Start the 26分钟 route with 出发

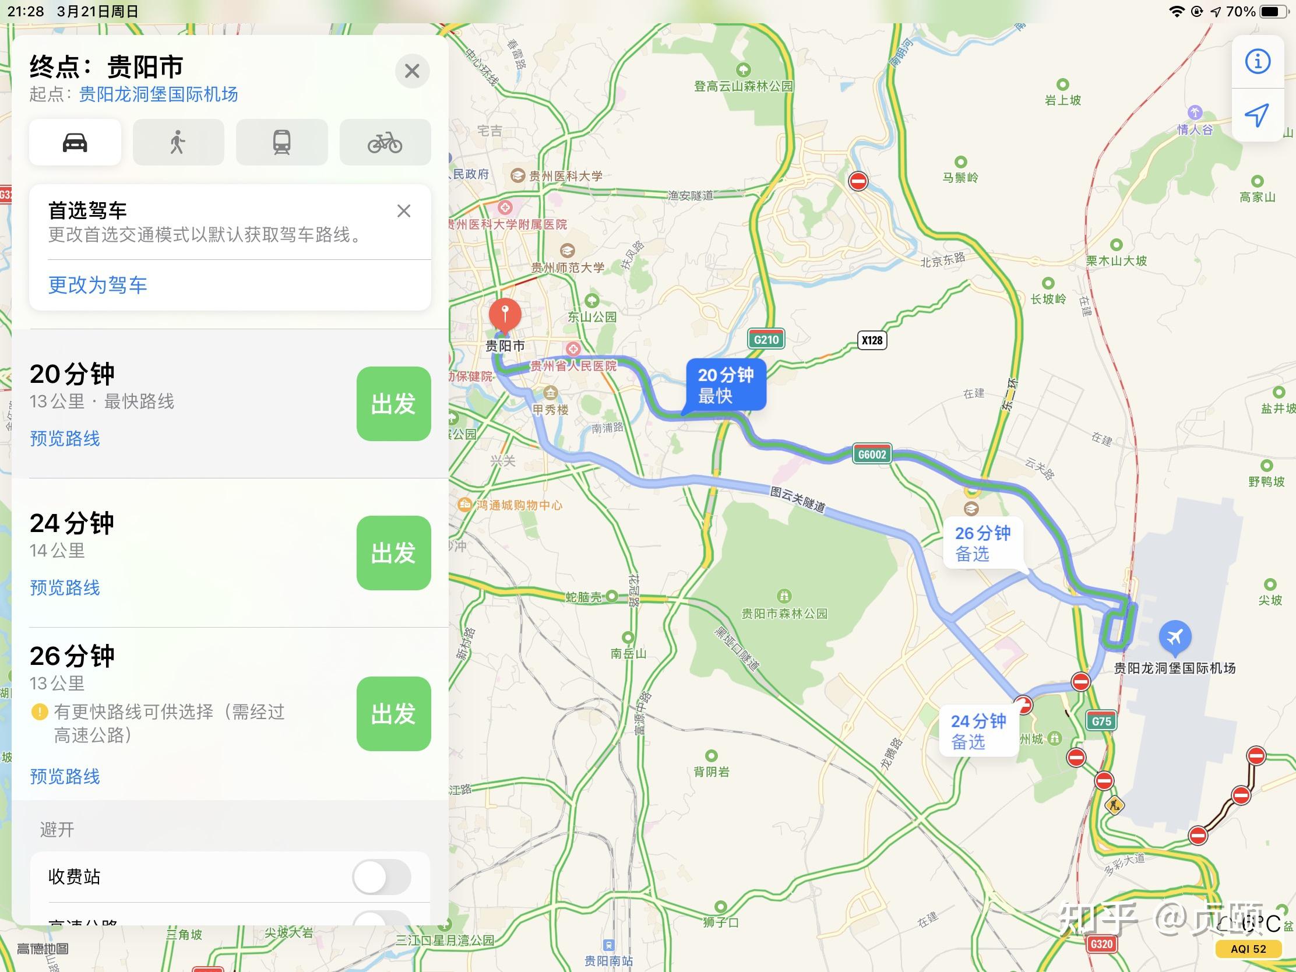point(394,714)
